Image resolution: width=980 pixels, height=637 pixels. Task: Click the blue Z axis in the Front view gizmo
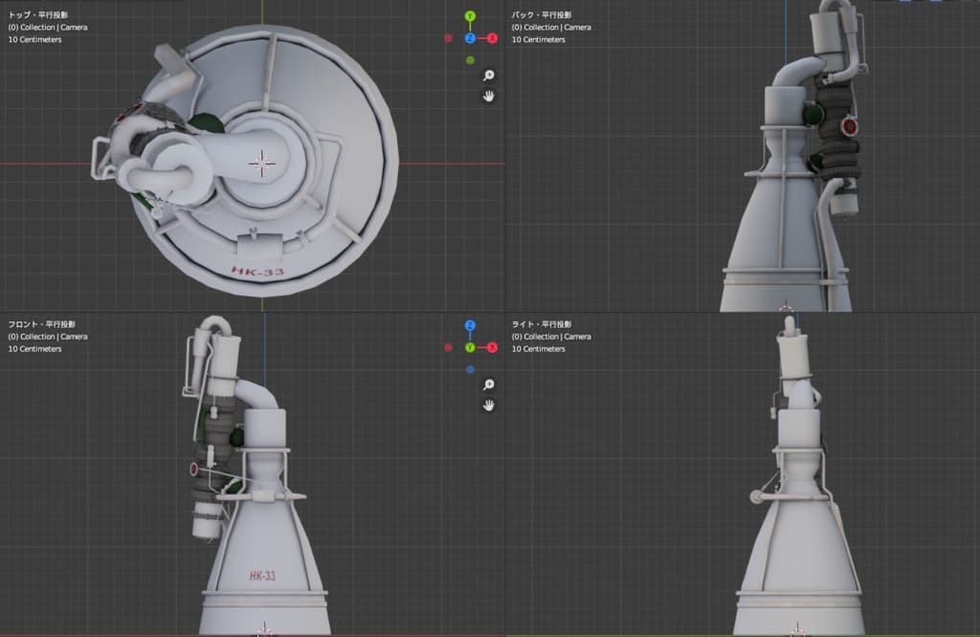click(470, 326)
